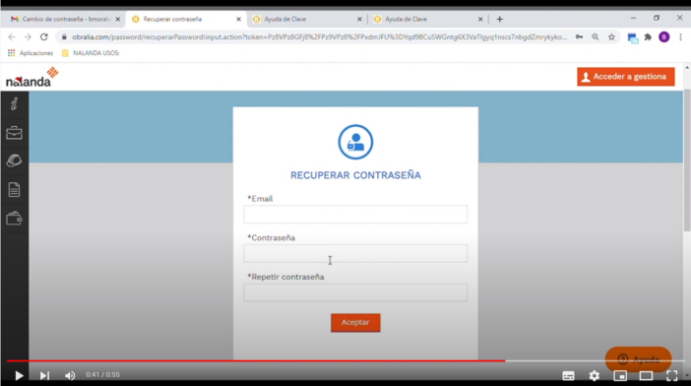Seek on the red video progress bar

point(256,360)
